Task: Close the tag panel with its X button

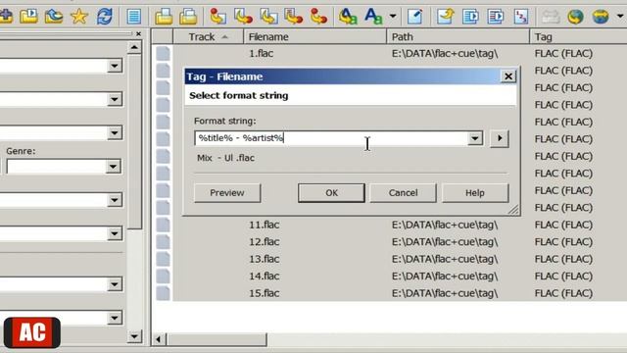Action: 138,34
